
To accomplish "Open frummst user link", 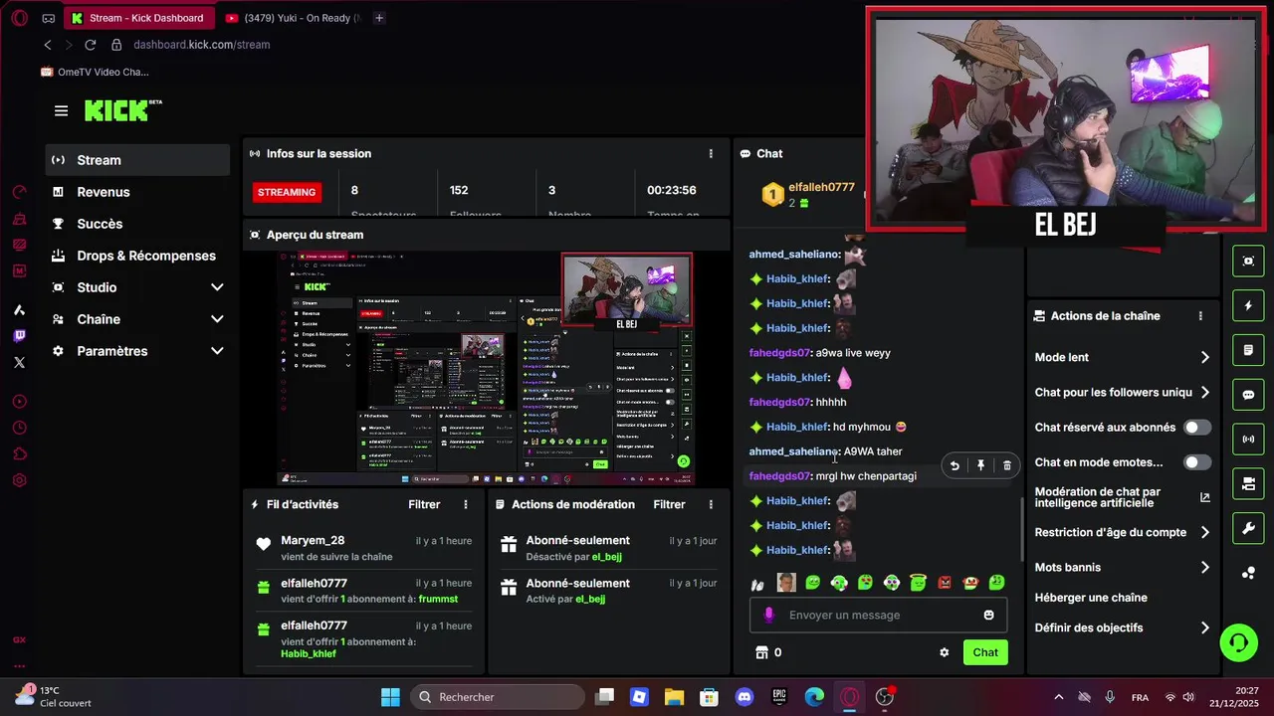I will pos(439,600).
